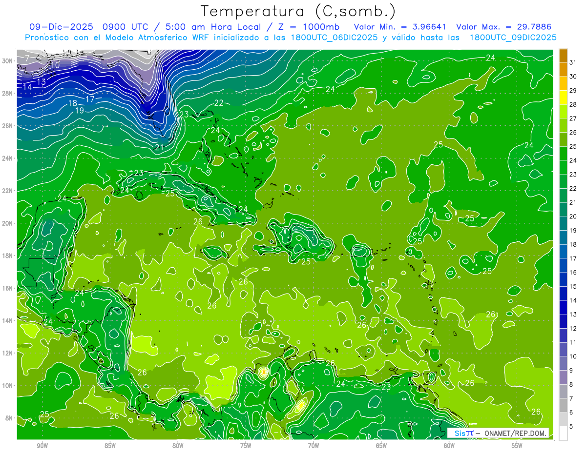Click the "1800UTC_09DIC2025" valid-until time text

coord(513,38)
